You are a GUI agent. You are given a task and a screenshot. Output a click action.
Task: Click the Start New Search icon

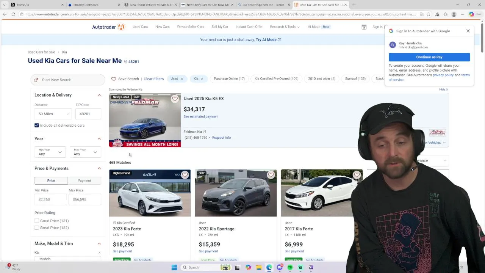point(36,80)
